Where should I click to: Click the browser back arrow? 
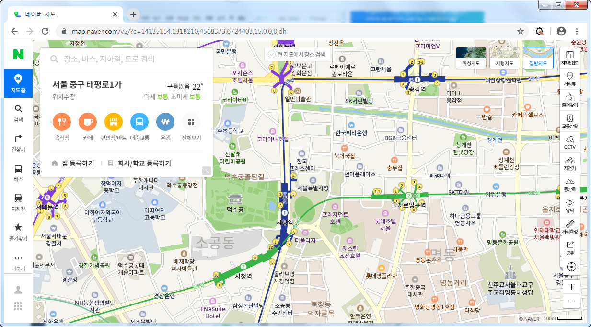[14, 31]
